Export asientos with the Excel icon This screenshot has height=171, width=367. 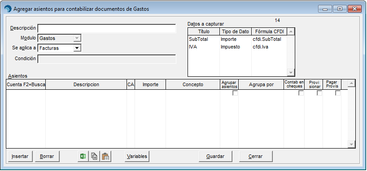click(x=83, y=156)
